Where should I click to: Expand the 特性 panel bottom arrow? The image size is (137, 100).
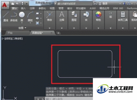(x=98, y=28)
